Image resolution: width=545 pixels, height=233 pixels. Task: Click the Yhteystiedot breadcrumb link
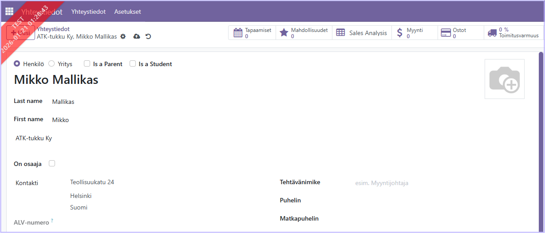point(53,29)
